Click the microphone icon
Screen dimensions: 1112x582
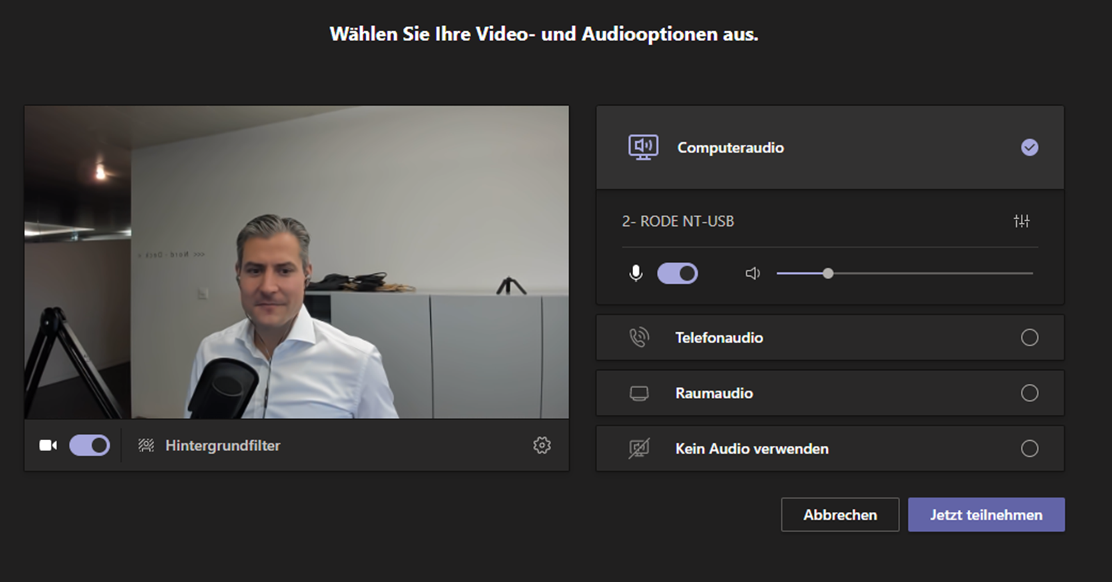click(635, 273)
